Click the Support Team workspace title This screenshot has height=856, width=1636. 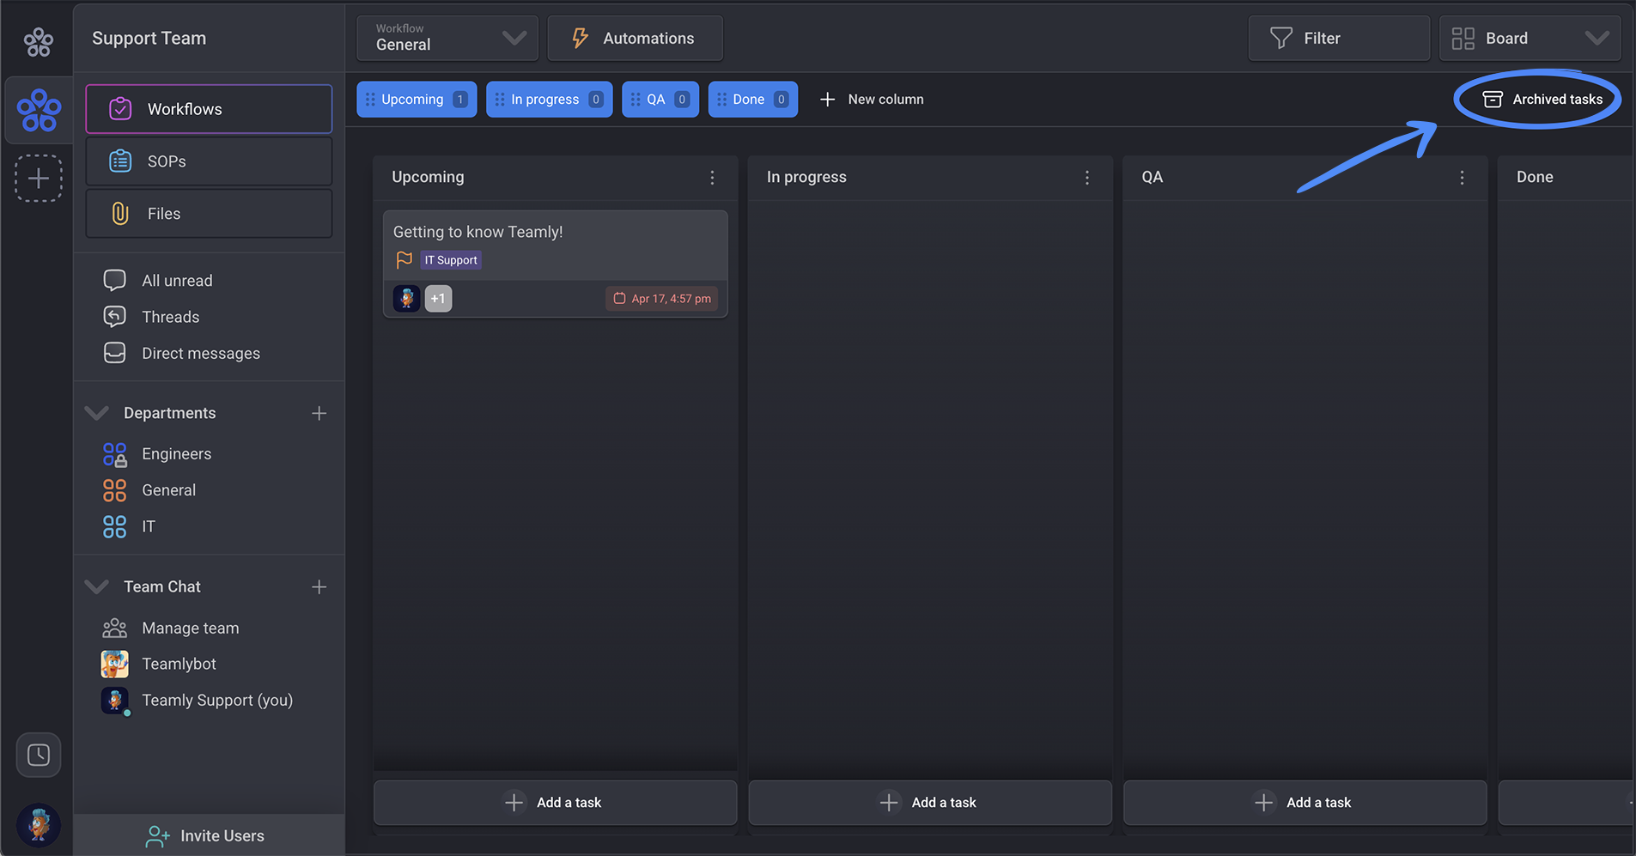[149, 38]
